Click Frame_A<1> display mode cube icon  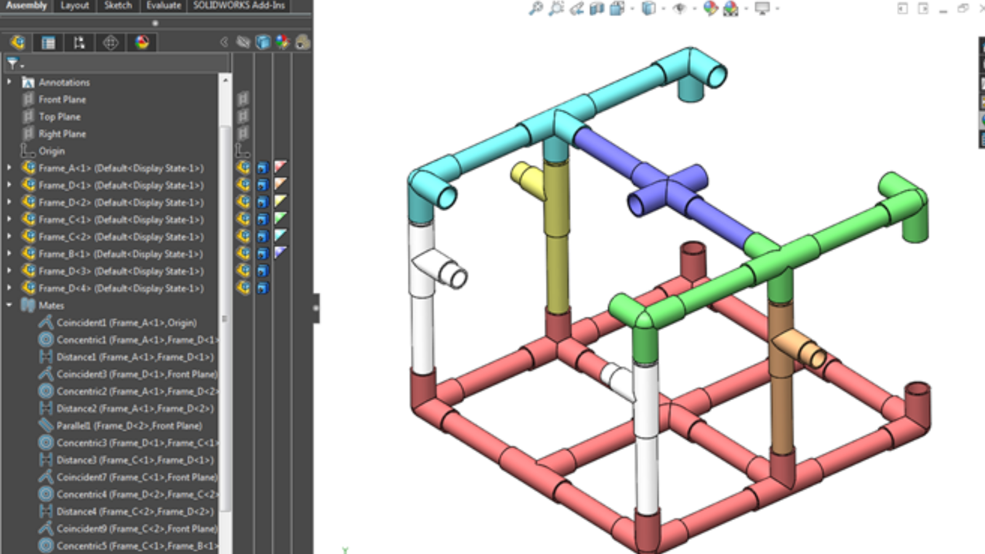pyautogui.click(x=263, y=167)
